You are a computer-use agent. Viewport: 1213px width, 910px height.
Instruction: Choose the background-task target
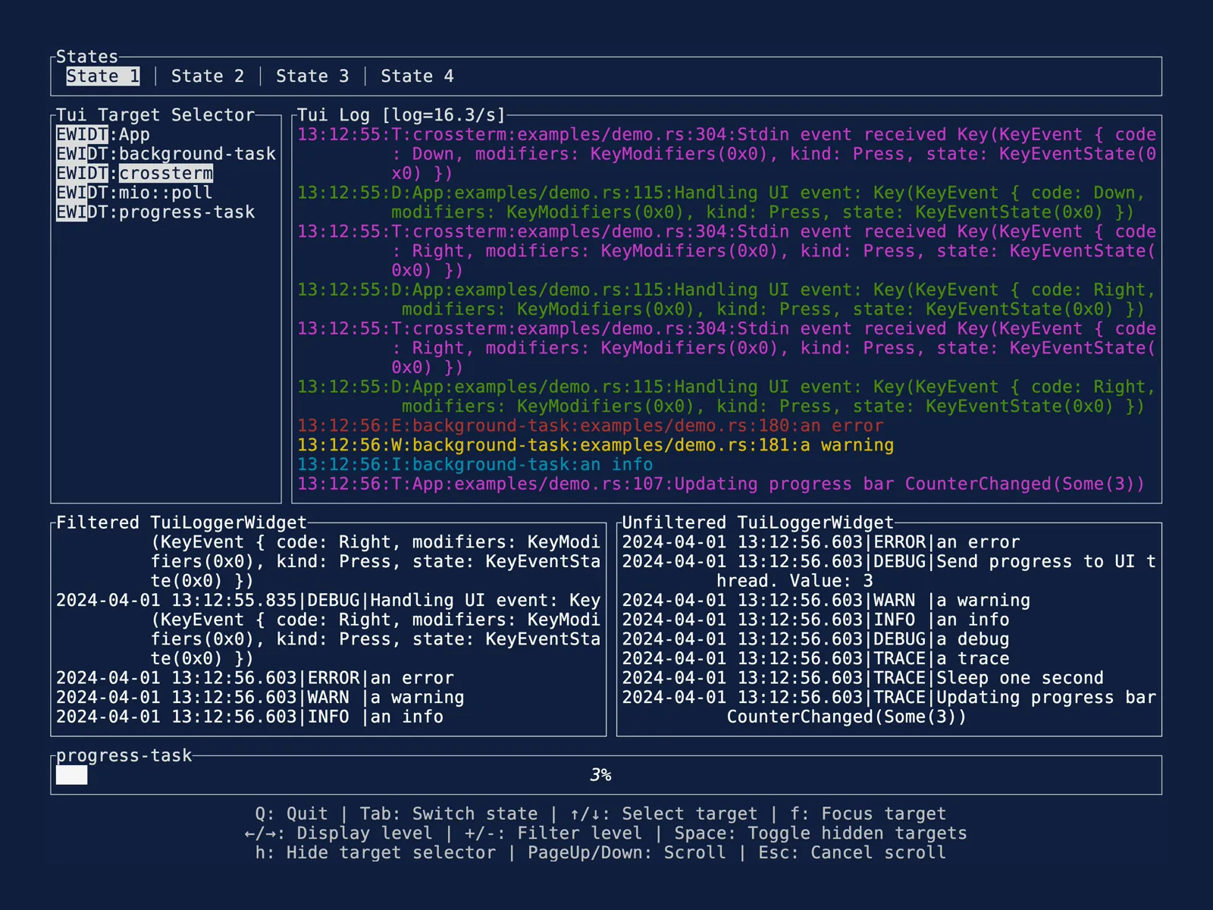click(x=197, y=154)
